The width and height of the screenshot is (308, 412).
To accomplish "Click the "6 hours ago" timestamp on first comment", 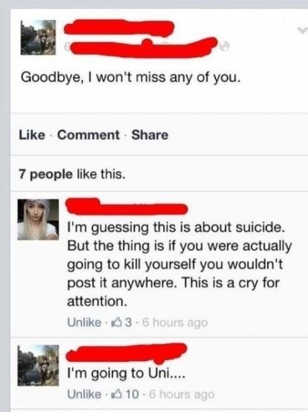I will click(175, 322).
